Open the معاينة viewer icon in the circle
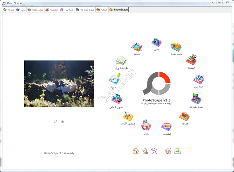 click(137, 47)
